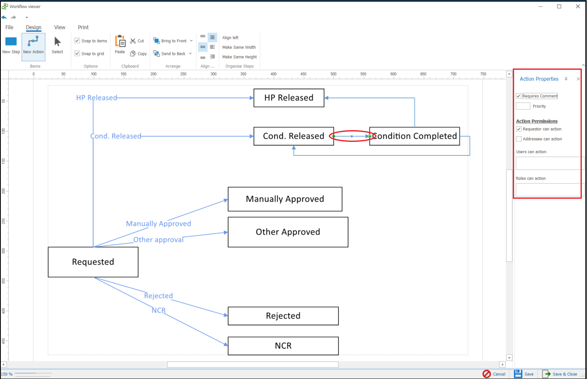587x379 pixels.
Task: Click the Bring to Front icon
Action: point(156,40)
